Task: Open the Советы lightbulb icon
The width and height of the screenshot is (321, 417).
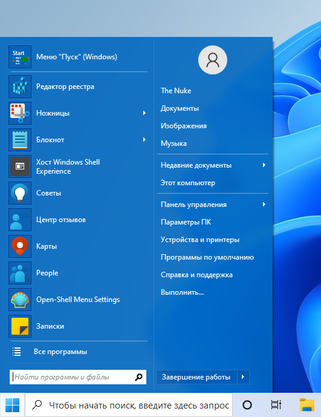Action: coord(20,193)
